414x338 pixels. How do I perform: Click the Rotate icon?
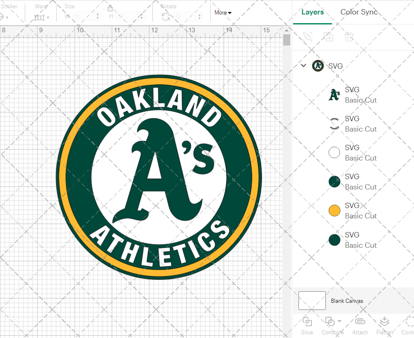(x=166, y=17)
